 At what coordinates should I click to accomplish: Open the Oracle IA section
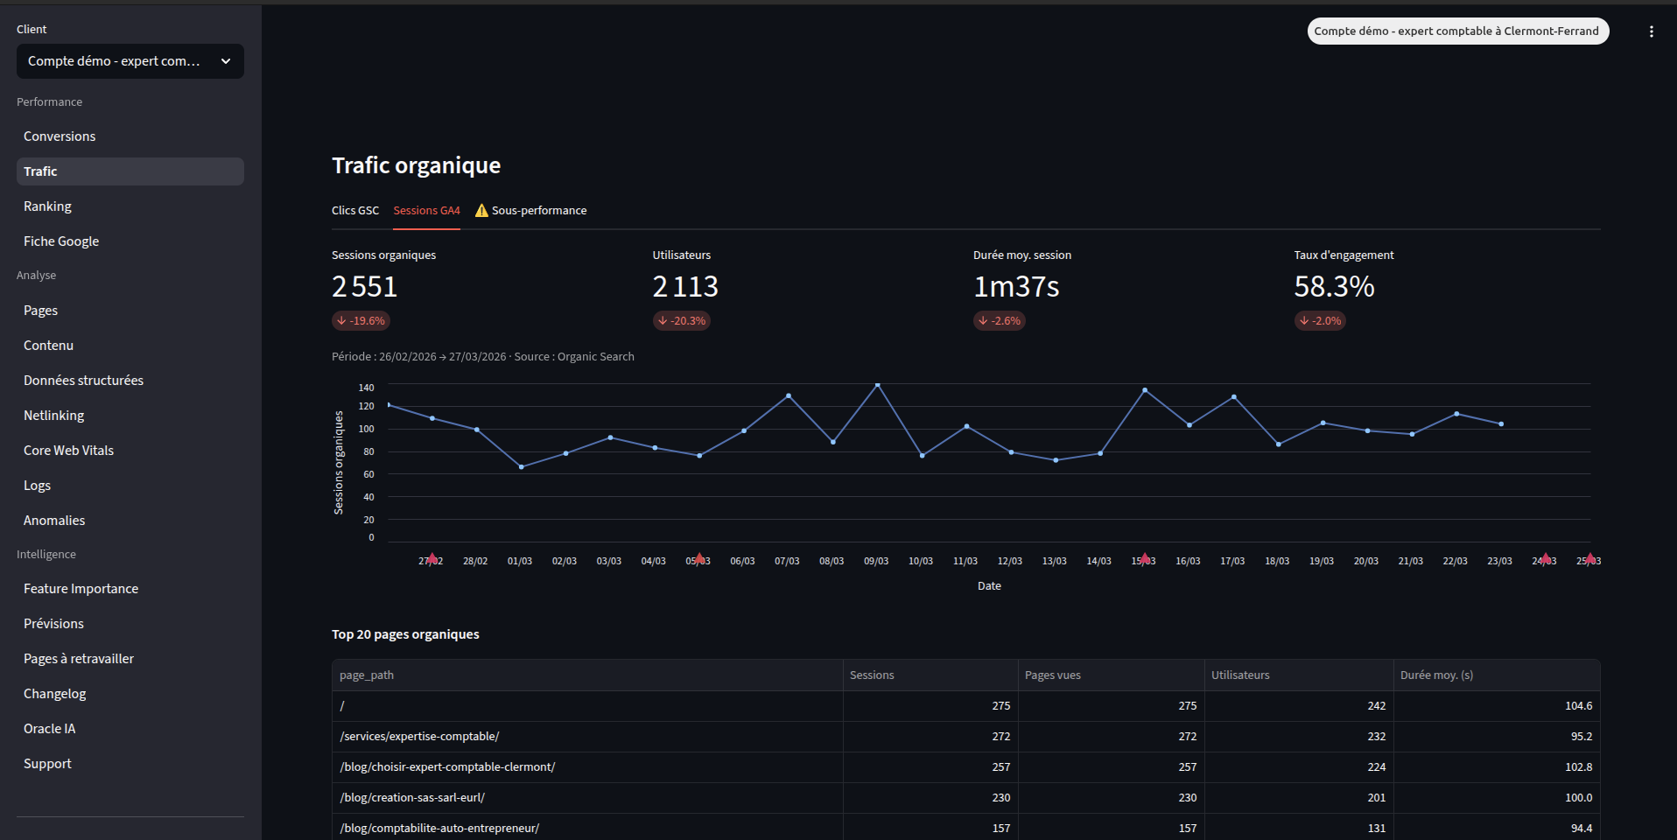(x=49, y=728)
